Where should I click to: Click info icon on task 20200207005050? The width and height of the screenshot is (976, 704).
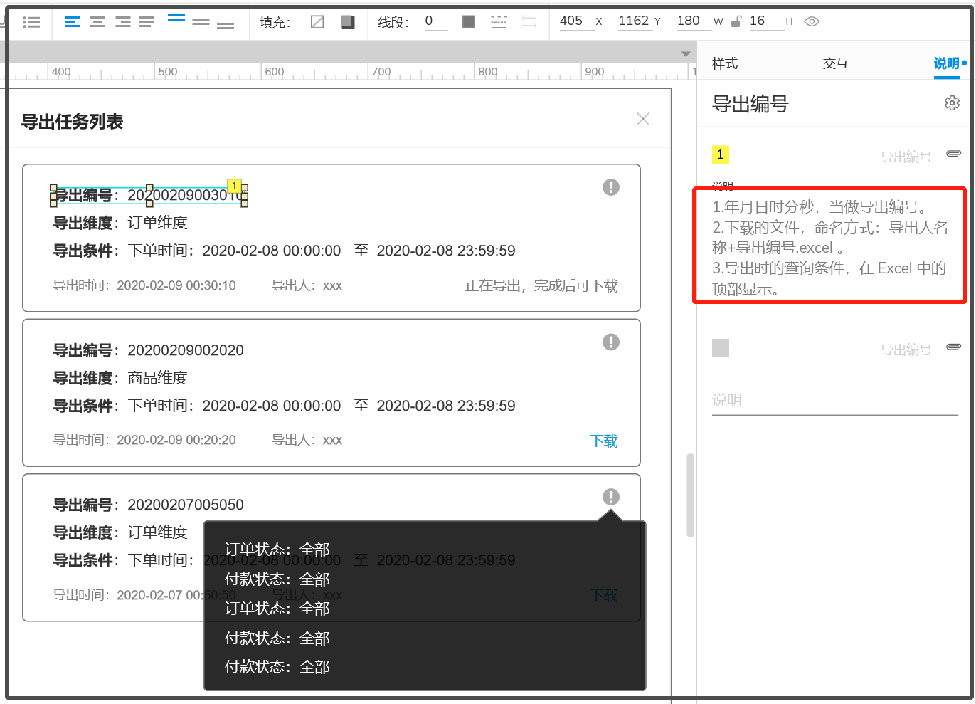(x=611, y=497)
